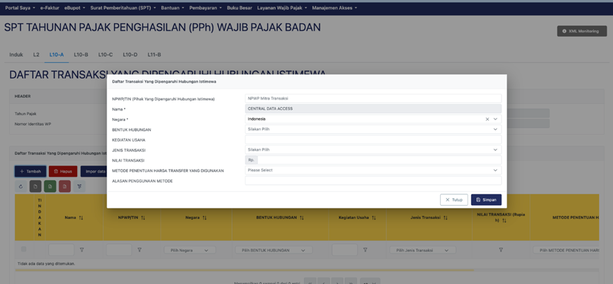613x284 pixels.
Task: Tick the select-all checkbox in table
Action: click(24, 249)
